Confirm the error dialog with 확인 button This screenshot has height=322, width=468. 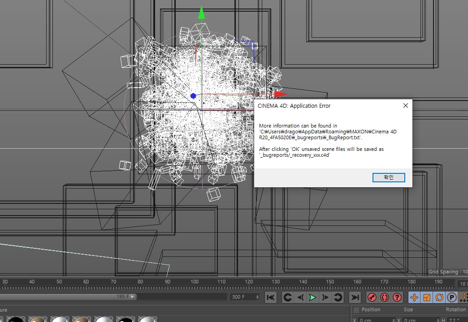tap(389, 177)
